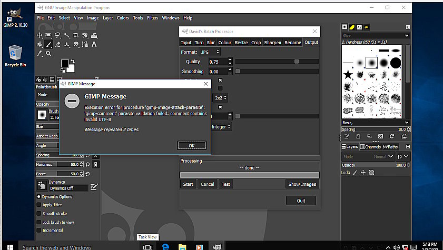Viewport: 443px width, 250px height.
Task: Select the Crop tool in toolbox
Action: [76, 35]
